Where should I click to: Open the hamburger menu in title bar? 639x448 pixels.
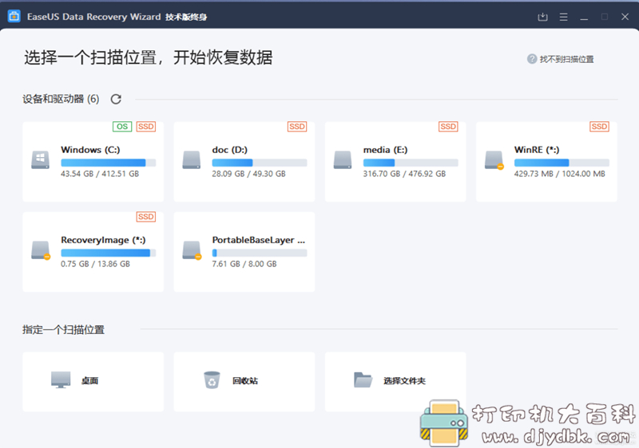[564, 17]
